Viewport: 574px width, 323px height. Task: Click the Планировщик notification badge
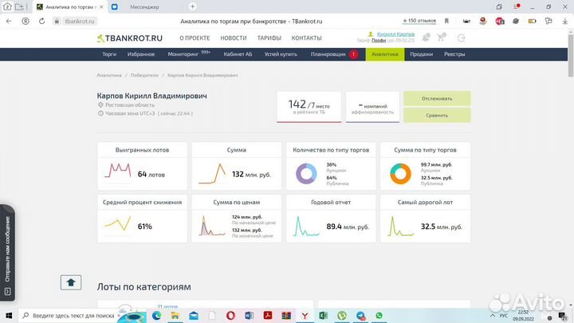[x=353, y=54]
